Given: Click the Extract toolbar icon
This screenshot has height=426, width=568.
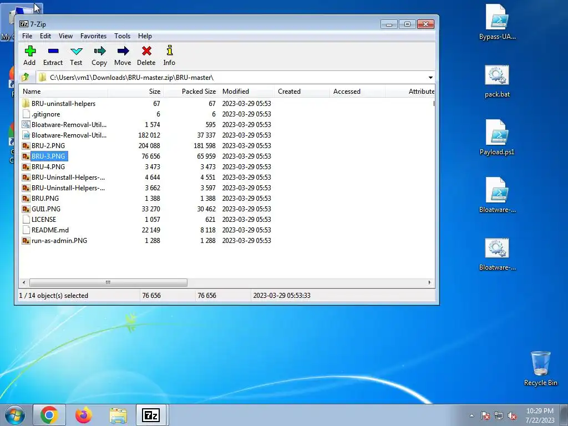Looking at the screenshot, I should [x=53, y=51].
